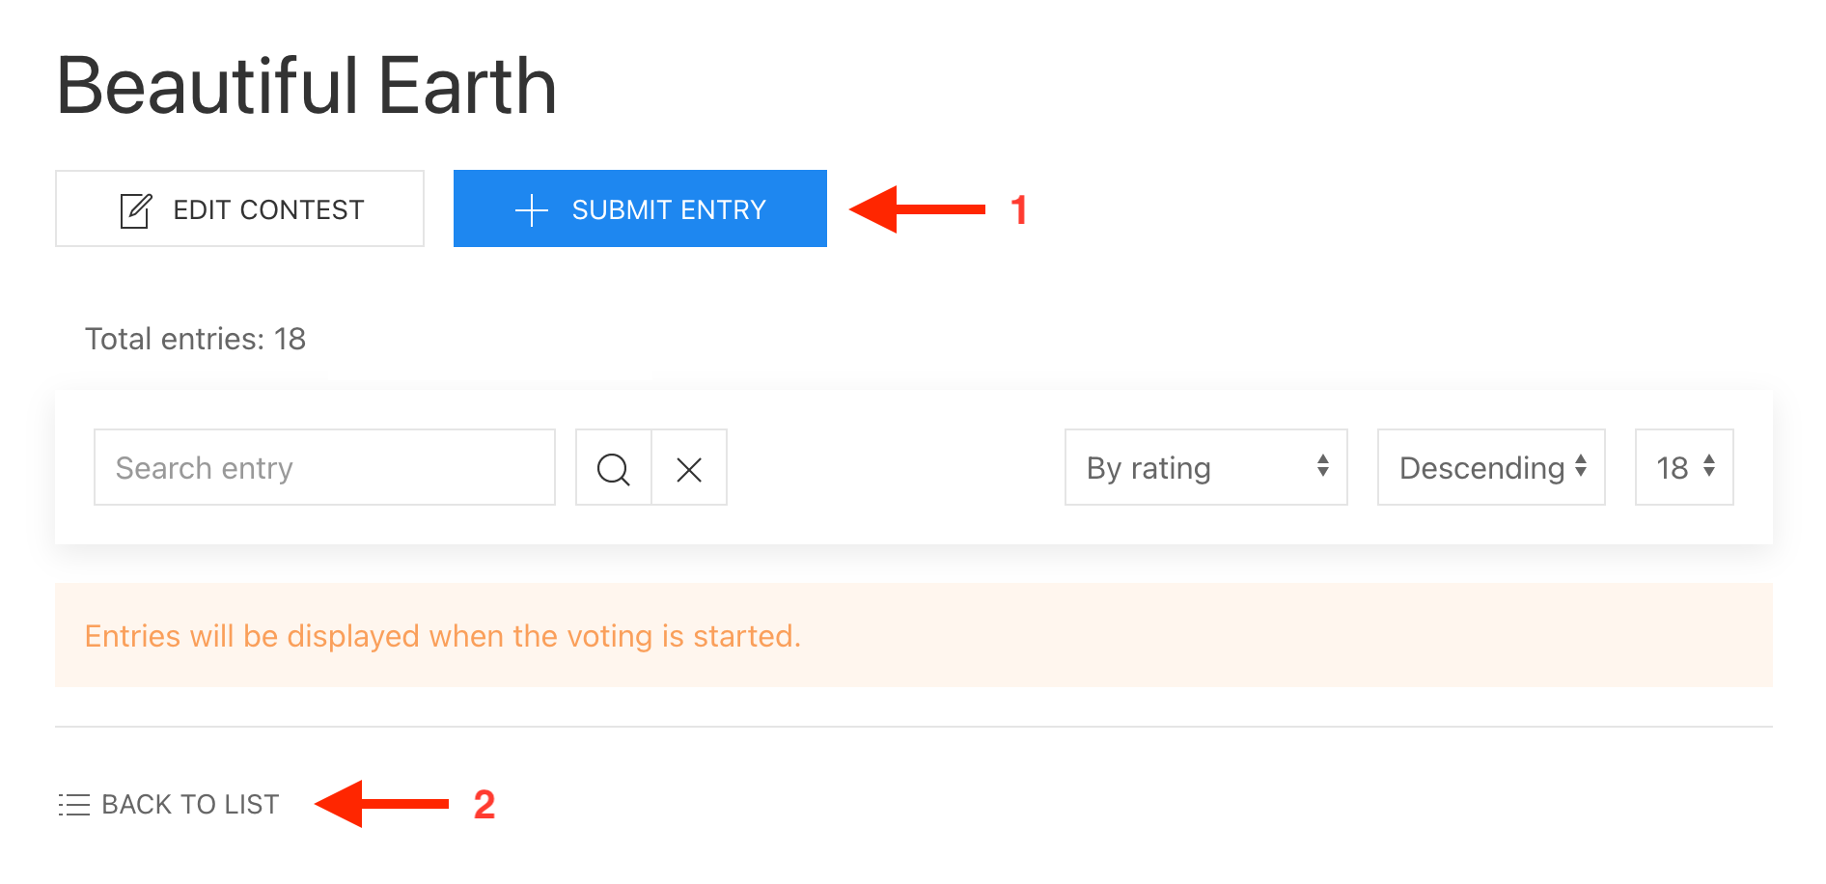The height and width of the screenshot is (884, 1826).
Task: Click the red arrow marked 1
Action: click(917, 208)
